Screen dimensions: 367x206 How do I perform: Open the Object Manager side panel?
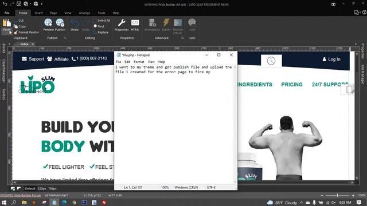click(x=3, y=71)
